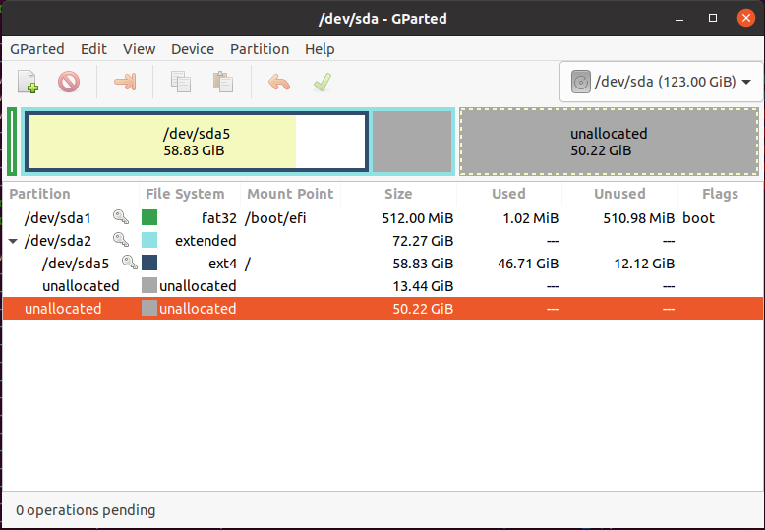This screenshot has height=530, width=765.
Task: Open the Partition menu
Action: point(260,49)
